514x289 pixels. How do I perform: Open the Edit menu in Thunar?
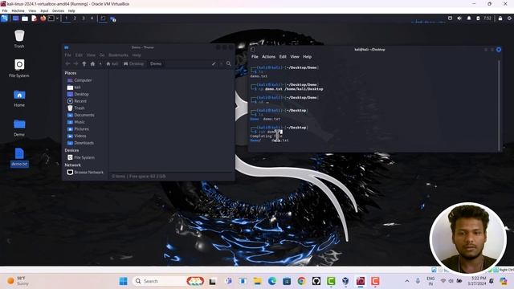[79, 55]
